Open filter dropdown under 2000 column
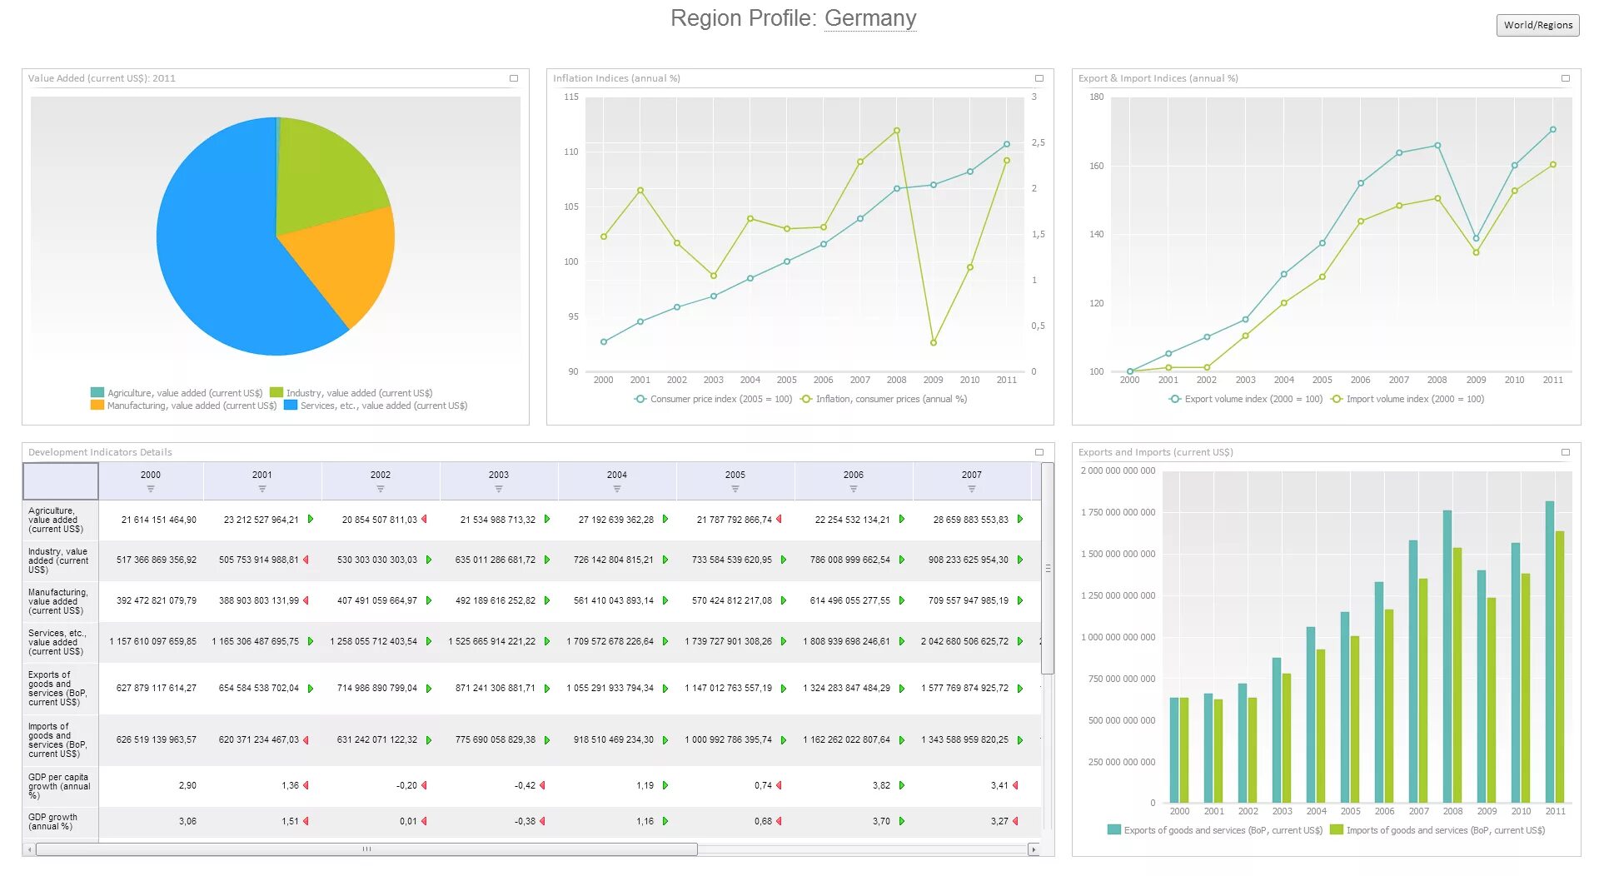The image size is (1599, 876). pyautogui.click(x=151, y=489)
